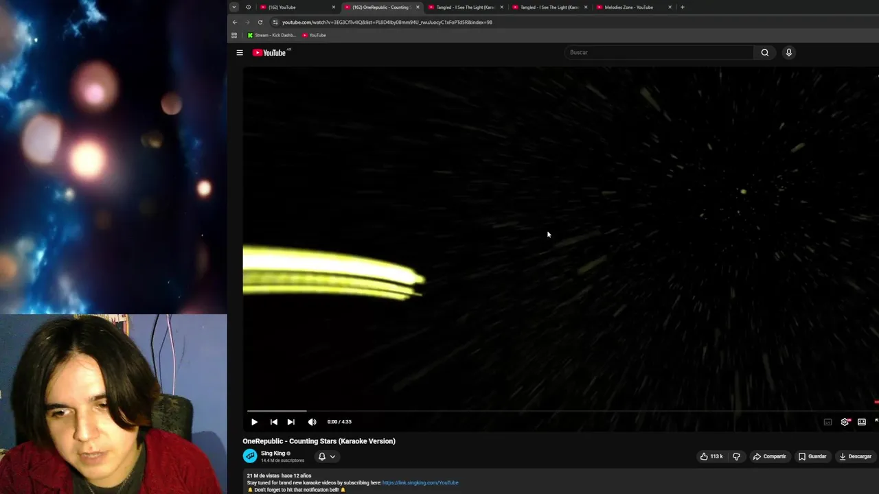
Task: Close the Melodies Zone tab
Action: [670, 7]
